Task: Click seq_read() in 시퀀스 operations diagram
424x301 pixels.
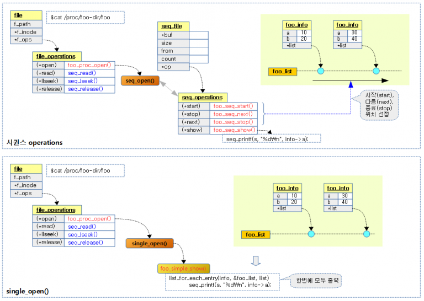Action: (x=89, y=73)
